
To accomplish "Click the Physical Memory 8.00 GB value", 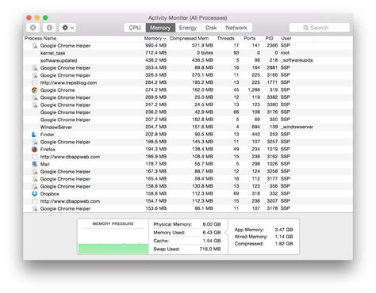I will (212, 224).
